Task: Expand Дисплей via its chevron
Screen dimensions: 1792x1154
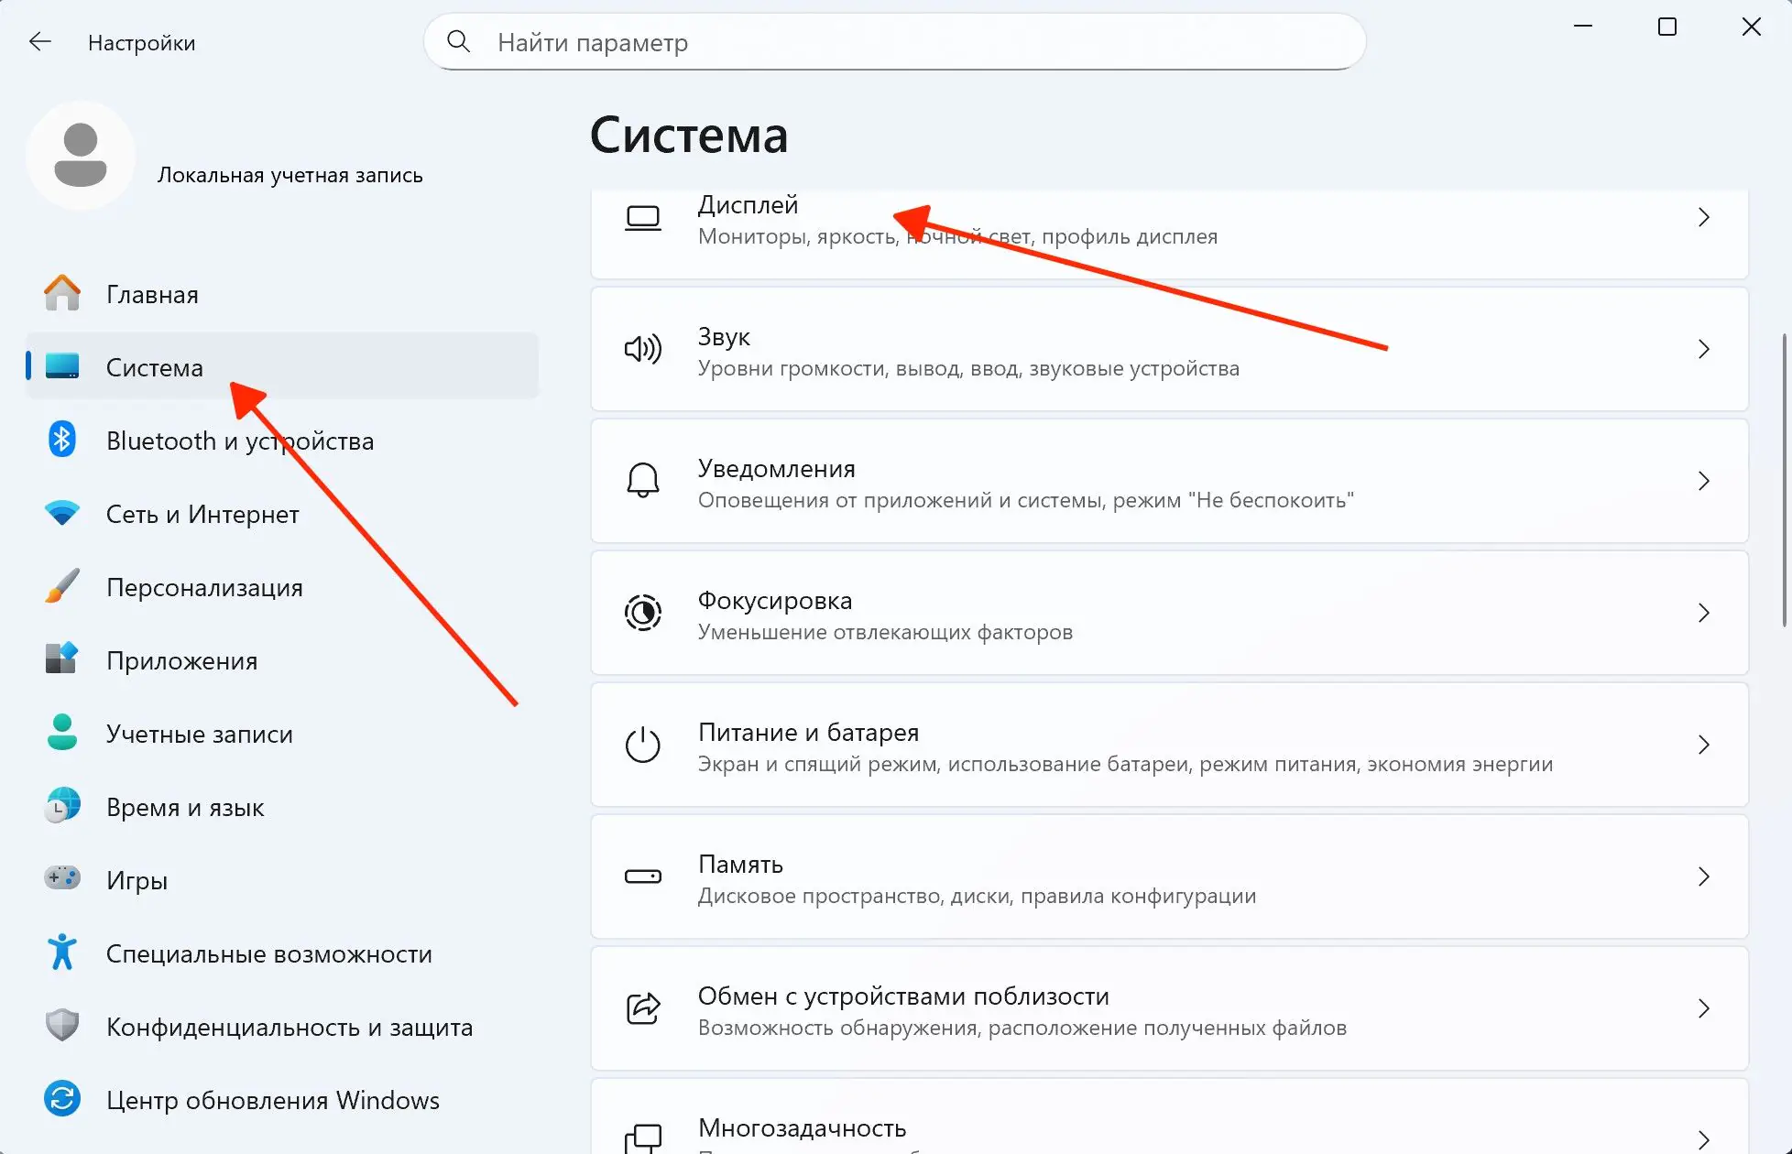Action: 1703,217
